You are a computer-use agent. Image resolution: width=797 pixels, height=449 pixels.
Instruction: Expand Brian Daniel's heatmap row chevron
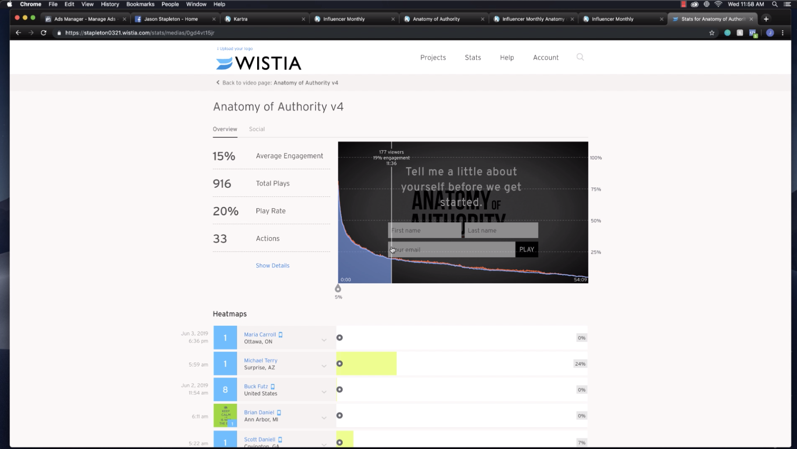coord(324,417)
